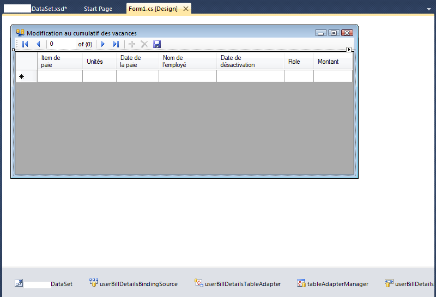Click the 'Nom de l'employé' column header

pos(187,61)
